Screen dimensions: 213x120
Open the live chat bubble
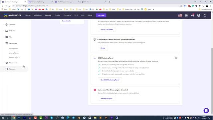tap(206, 110)
